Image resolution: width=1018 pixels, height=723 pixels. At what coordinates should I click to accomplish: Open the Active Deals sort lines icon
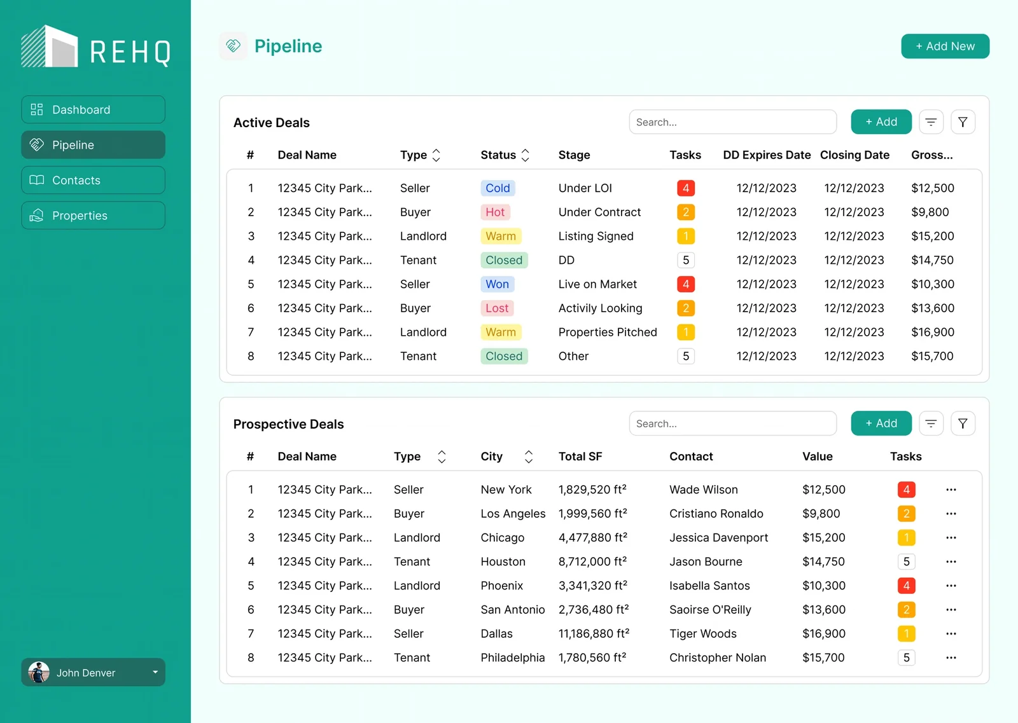pyautogui.click(x=931, y=122)
